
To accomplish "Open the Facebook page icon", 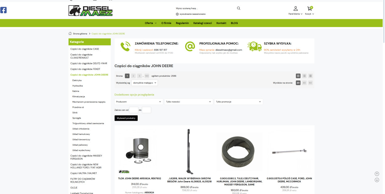I will click(x=3, y=10).
